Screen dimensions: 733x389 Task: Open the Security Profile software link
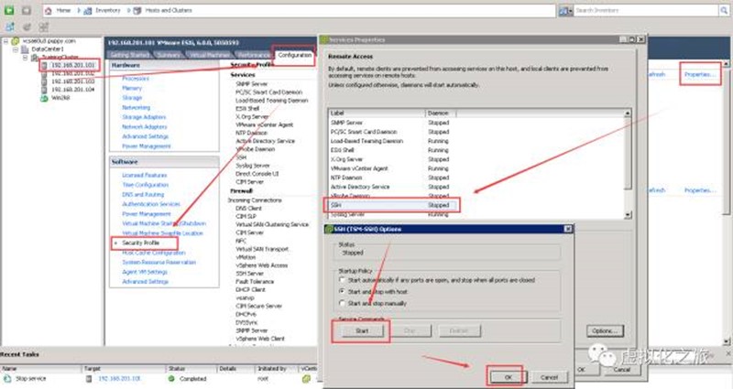[x=141, y=243]
